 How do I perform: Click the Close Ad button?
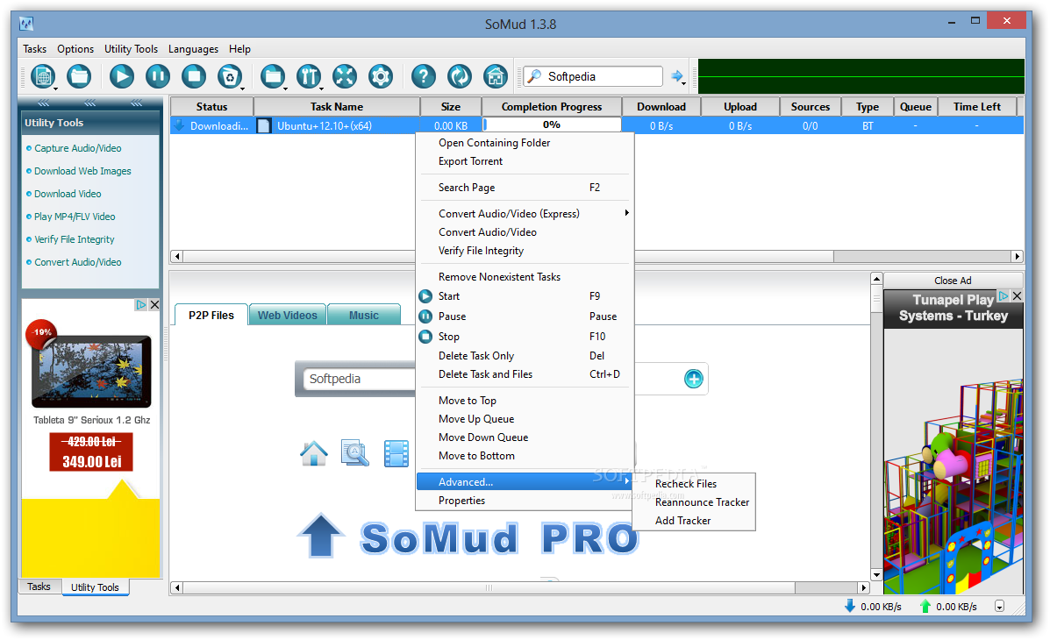[x=953, y=281]
